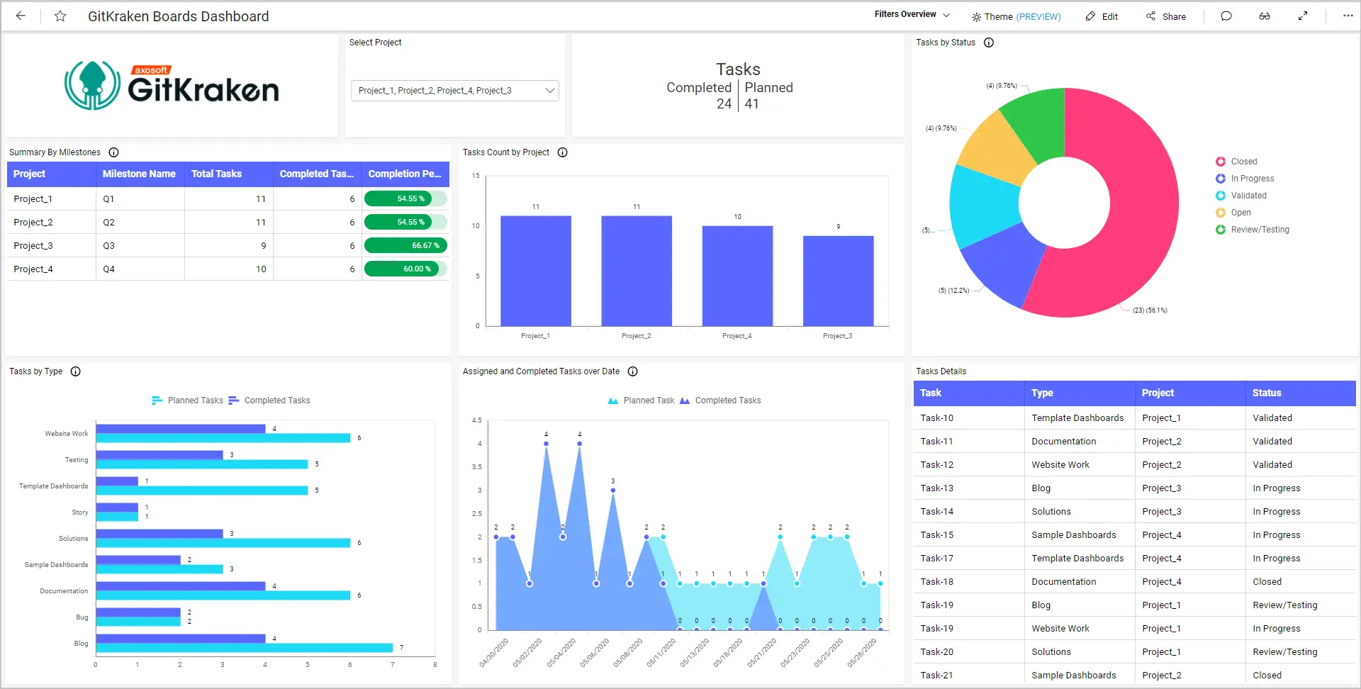Open the more options ellipsis menu
This screenshot has height=689, width=1361.
click(x=1348, y=16)
